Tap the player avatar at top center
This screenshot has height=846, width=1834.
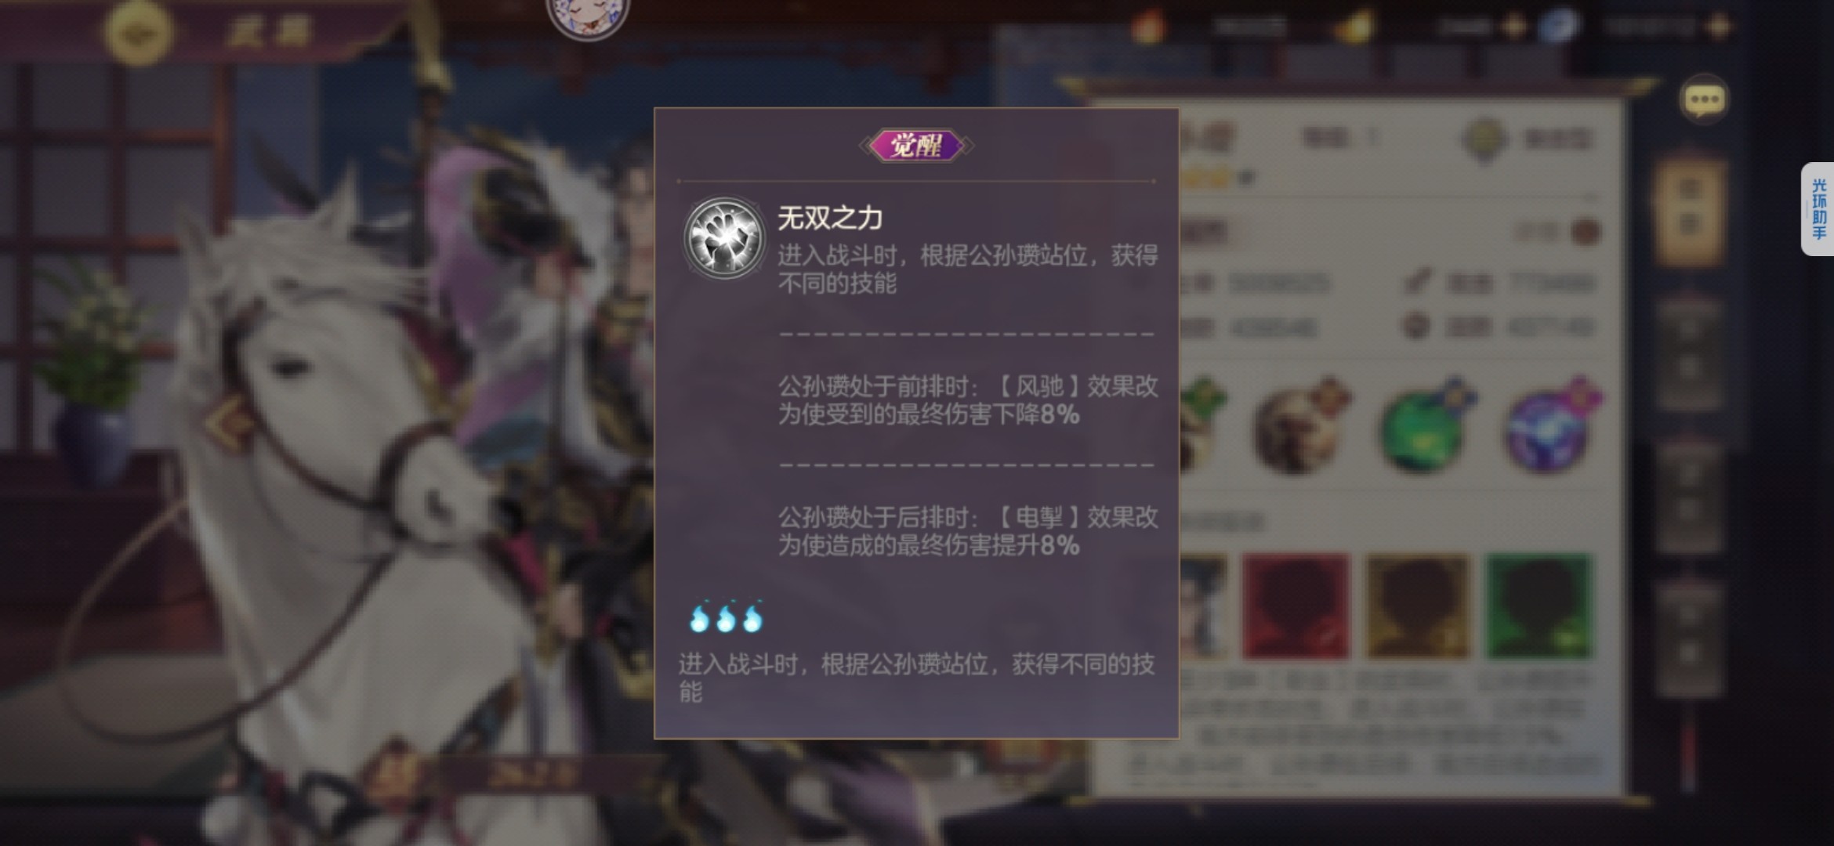point(588,16)
